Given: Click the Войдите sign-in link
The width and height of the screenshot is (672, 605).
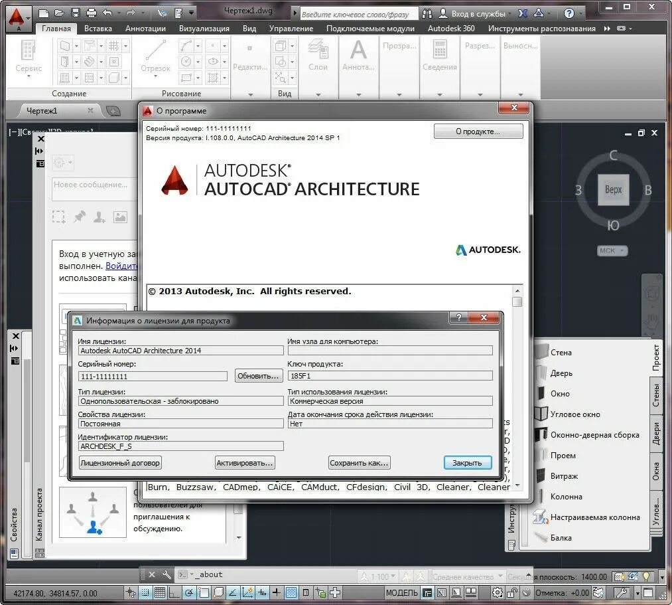Looking at the screenshot, I should tap(121, 266).
